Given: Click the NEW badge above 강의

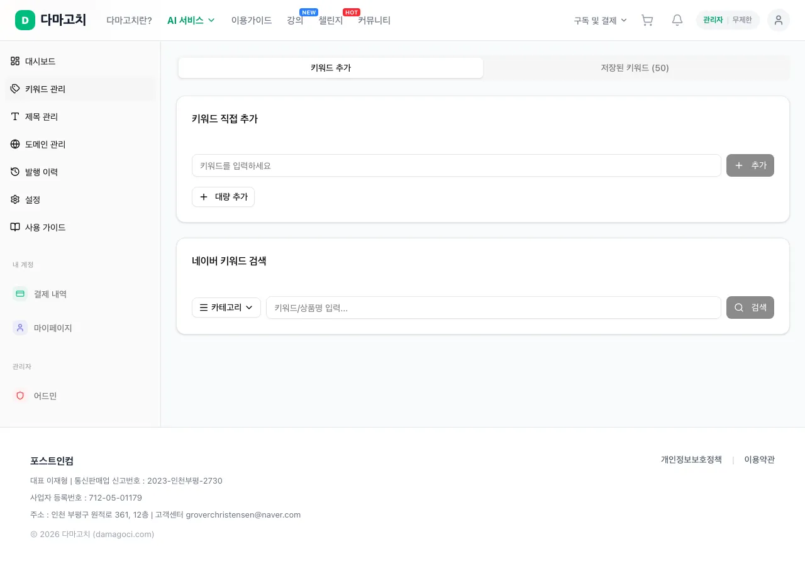Looking at the screenshot, I should tap(309, 12).
